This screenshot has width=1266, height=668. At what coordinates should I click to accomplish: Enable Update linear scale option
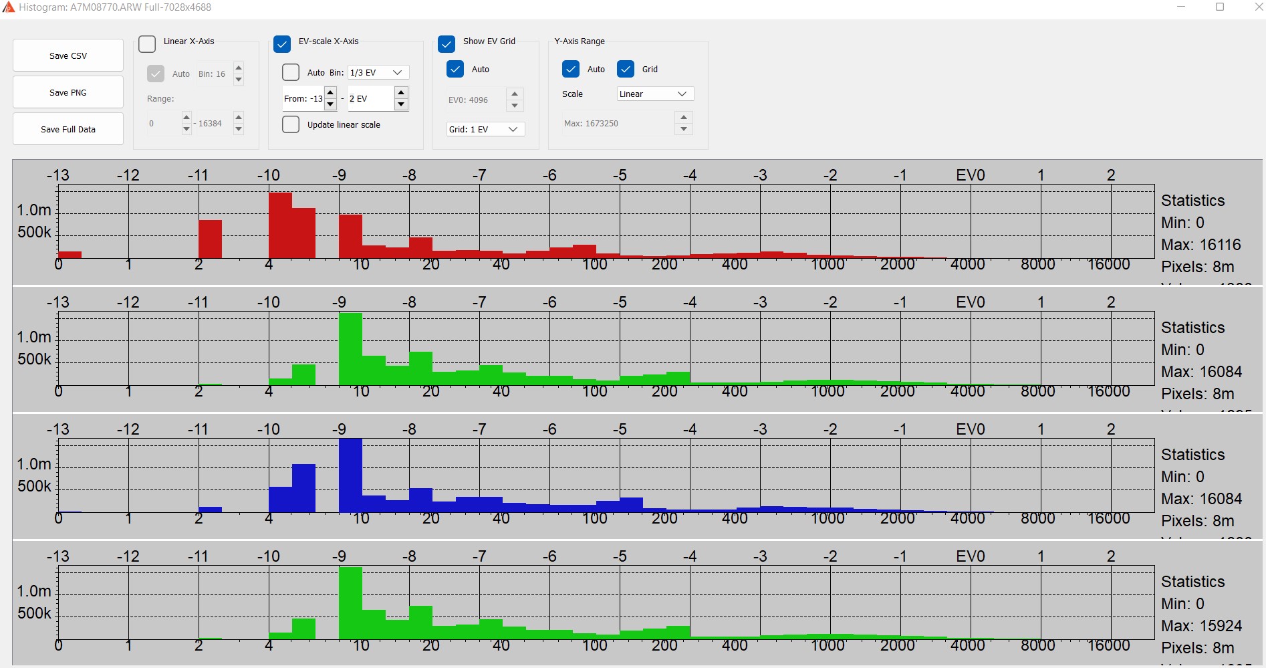[291, 125]
